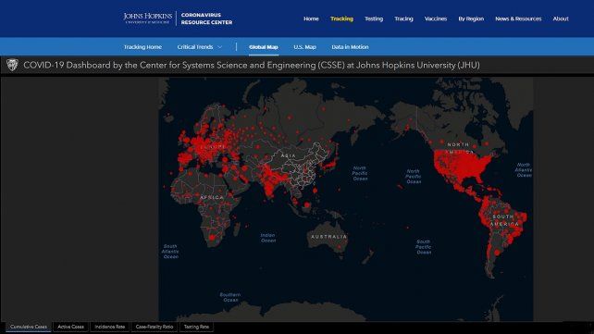This screenshot has width=594, height=334.
Task: Click the Southern Ocean label
Action: tap(230, 297)
